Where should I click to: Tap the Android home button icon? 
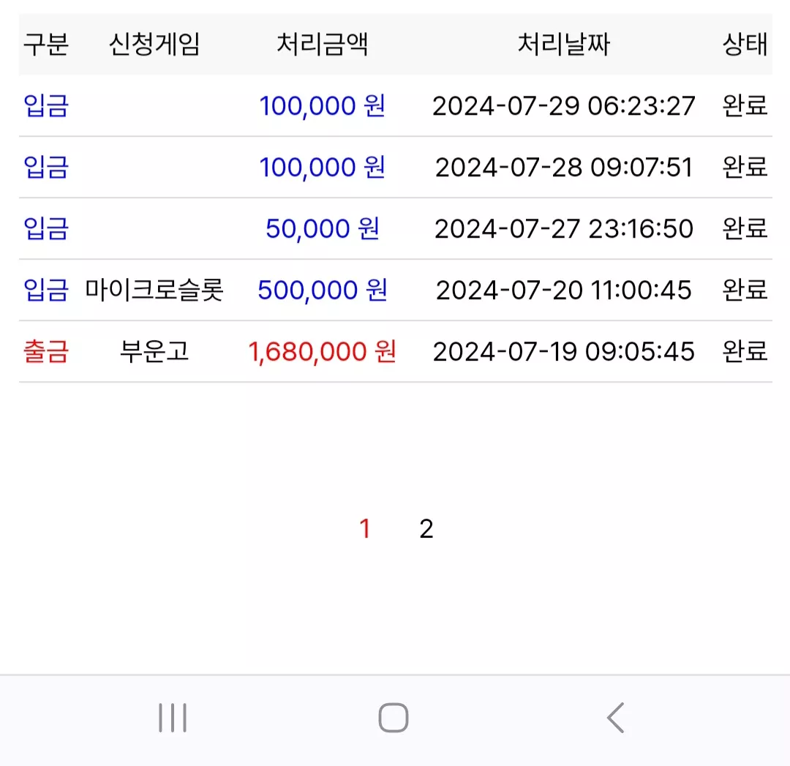(x=393, y=717)
